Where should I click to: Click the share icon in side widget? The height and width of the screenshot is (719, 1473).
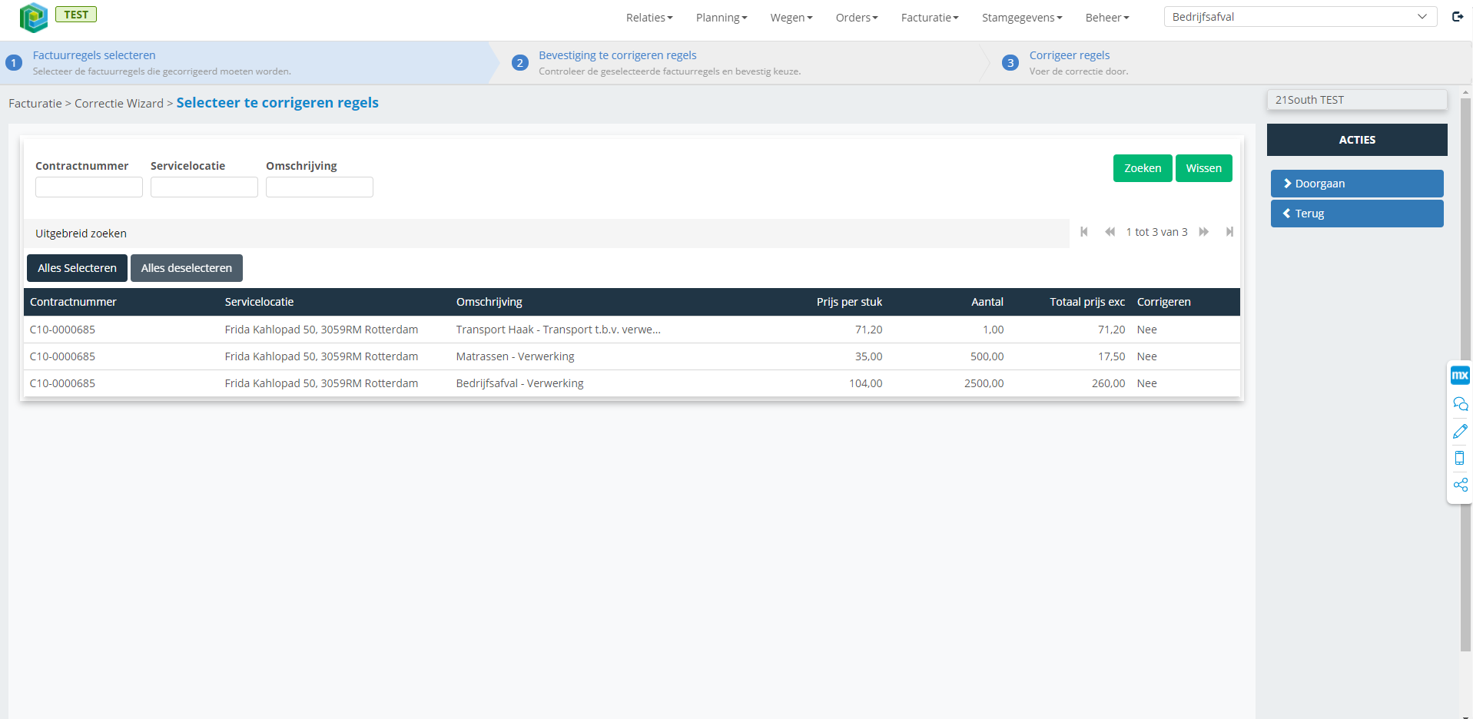1460,485
